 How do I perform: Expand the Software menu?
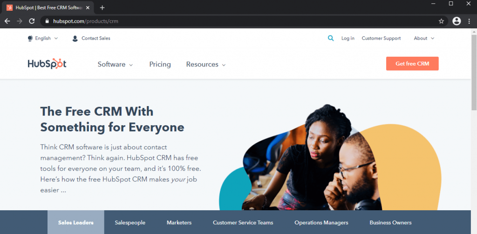(x=116, y=64)
